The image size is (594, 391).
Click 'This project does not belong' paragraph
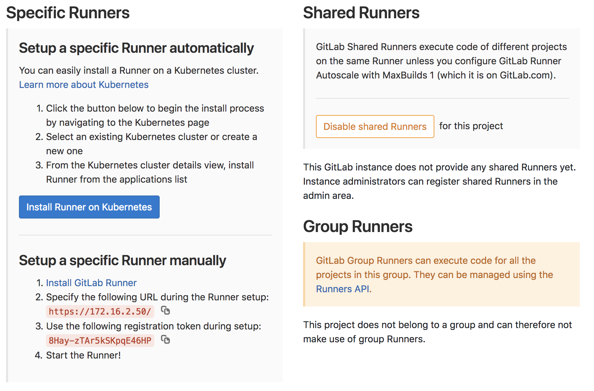437,332
